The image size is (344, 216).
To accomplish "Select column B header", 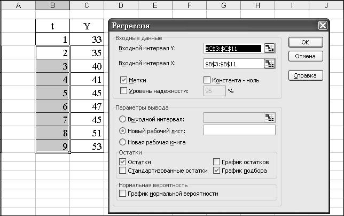I will (x=53, y=5).
